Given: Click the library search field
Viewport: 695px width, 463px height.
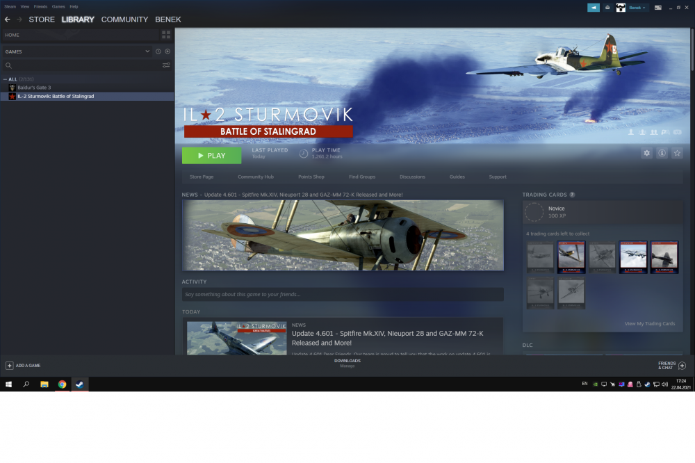Looking at the screenshot, I should (x=88, y=65).
